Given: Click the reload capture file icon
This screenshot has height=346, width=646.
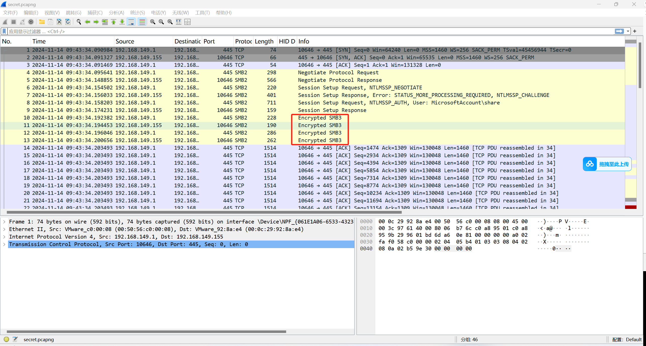Looking at the screenshot, I should pyautogui.click(x=68, y=22).
